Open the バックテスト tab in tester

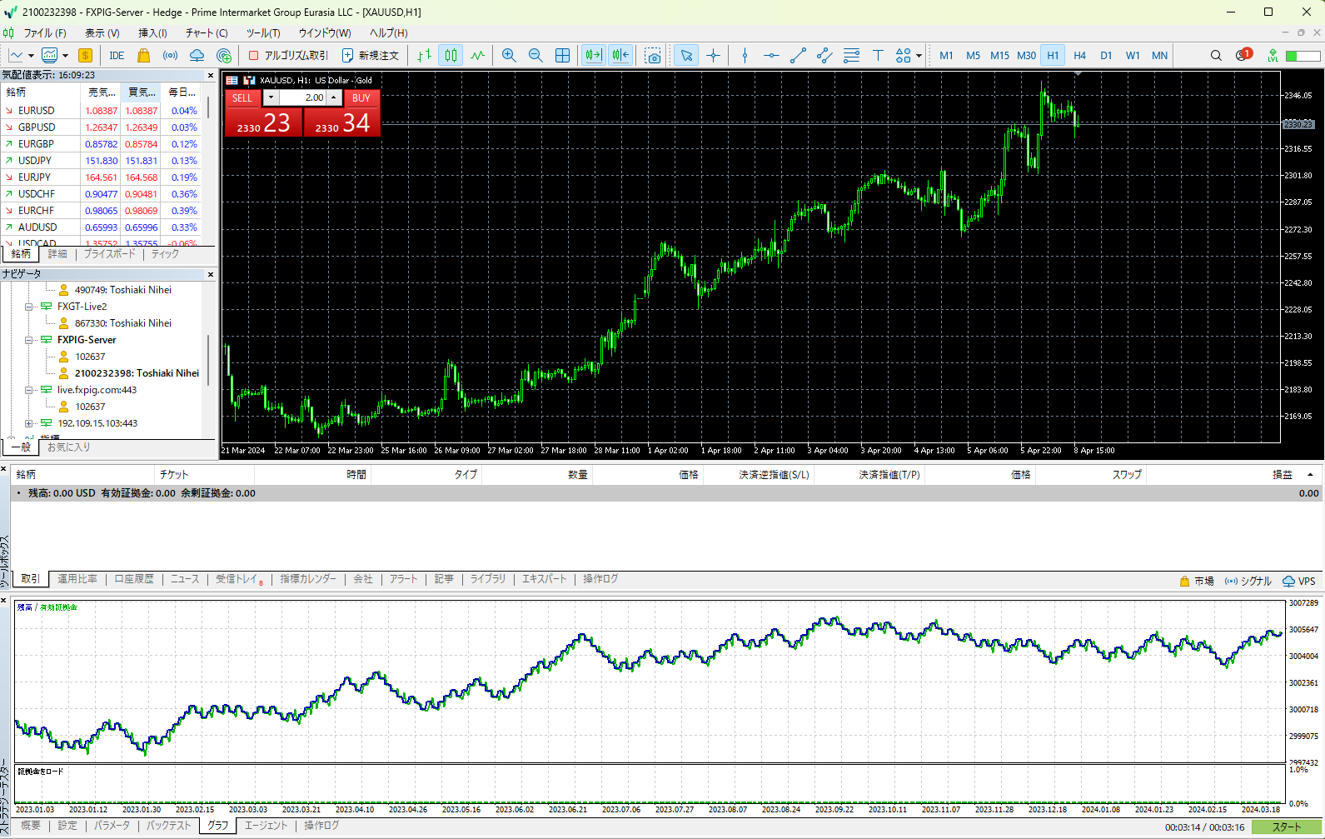point(169,826)
